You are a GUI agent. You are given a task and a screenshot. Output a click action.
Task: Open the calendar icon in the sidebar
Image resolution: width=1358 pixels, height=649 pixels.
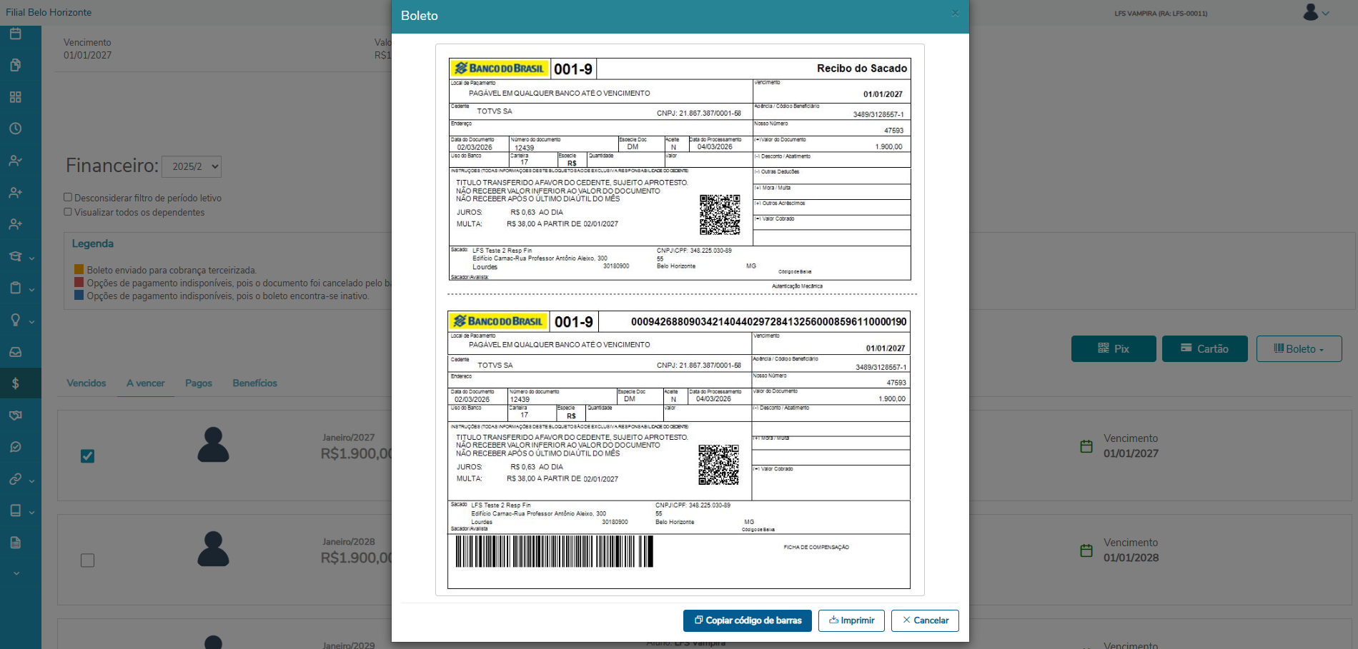[x=16, y=34]
